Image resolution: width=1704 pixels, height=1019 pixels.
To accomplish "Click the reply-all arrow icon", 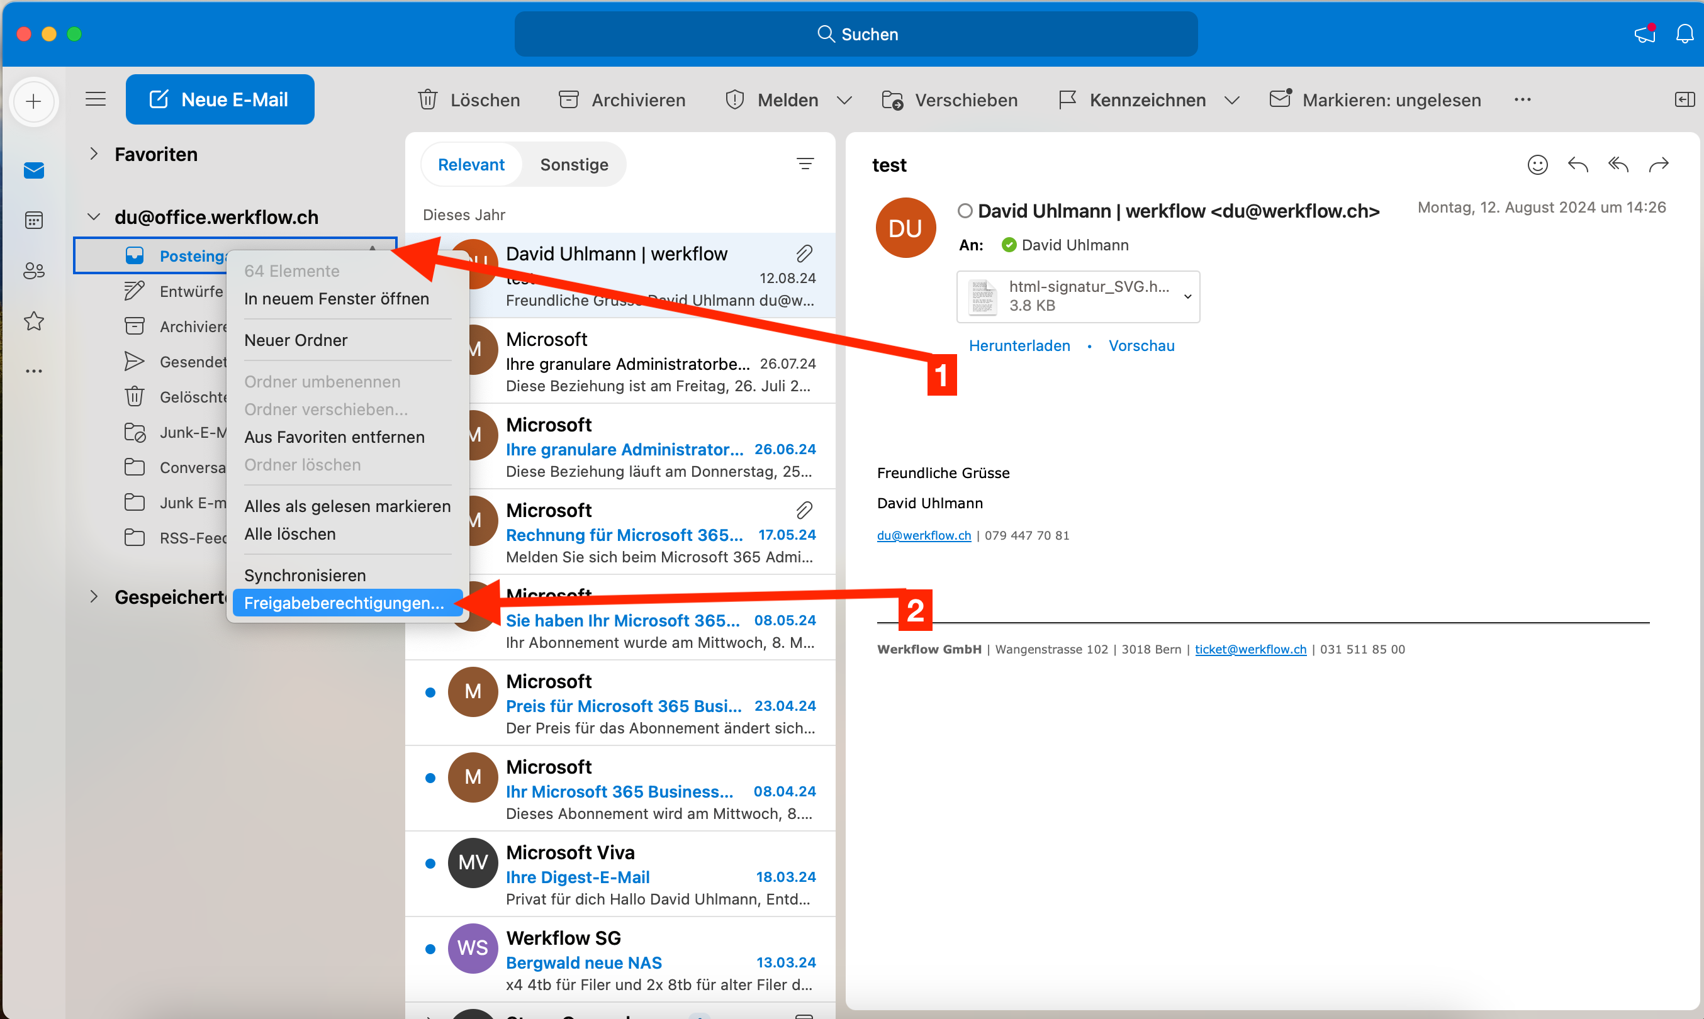I will [x=1618, y=165].
